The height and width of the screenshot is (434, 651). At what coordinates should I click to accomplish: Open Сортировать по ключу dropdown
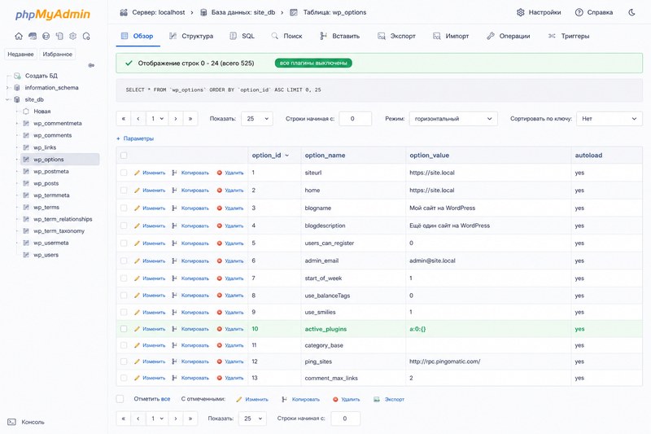[609, 119]
